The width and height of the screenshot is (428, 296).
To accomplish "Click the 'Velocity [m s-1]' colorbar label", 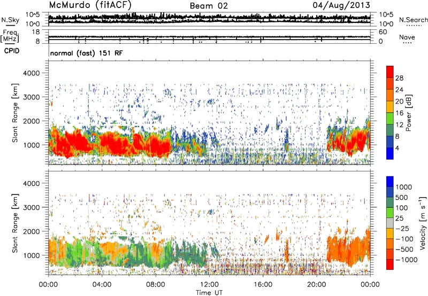I will point(423,223).
